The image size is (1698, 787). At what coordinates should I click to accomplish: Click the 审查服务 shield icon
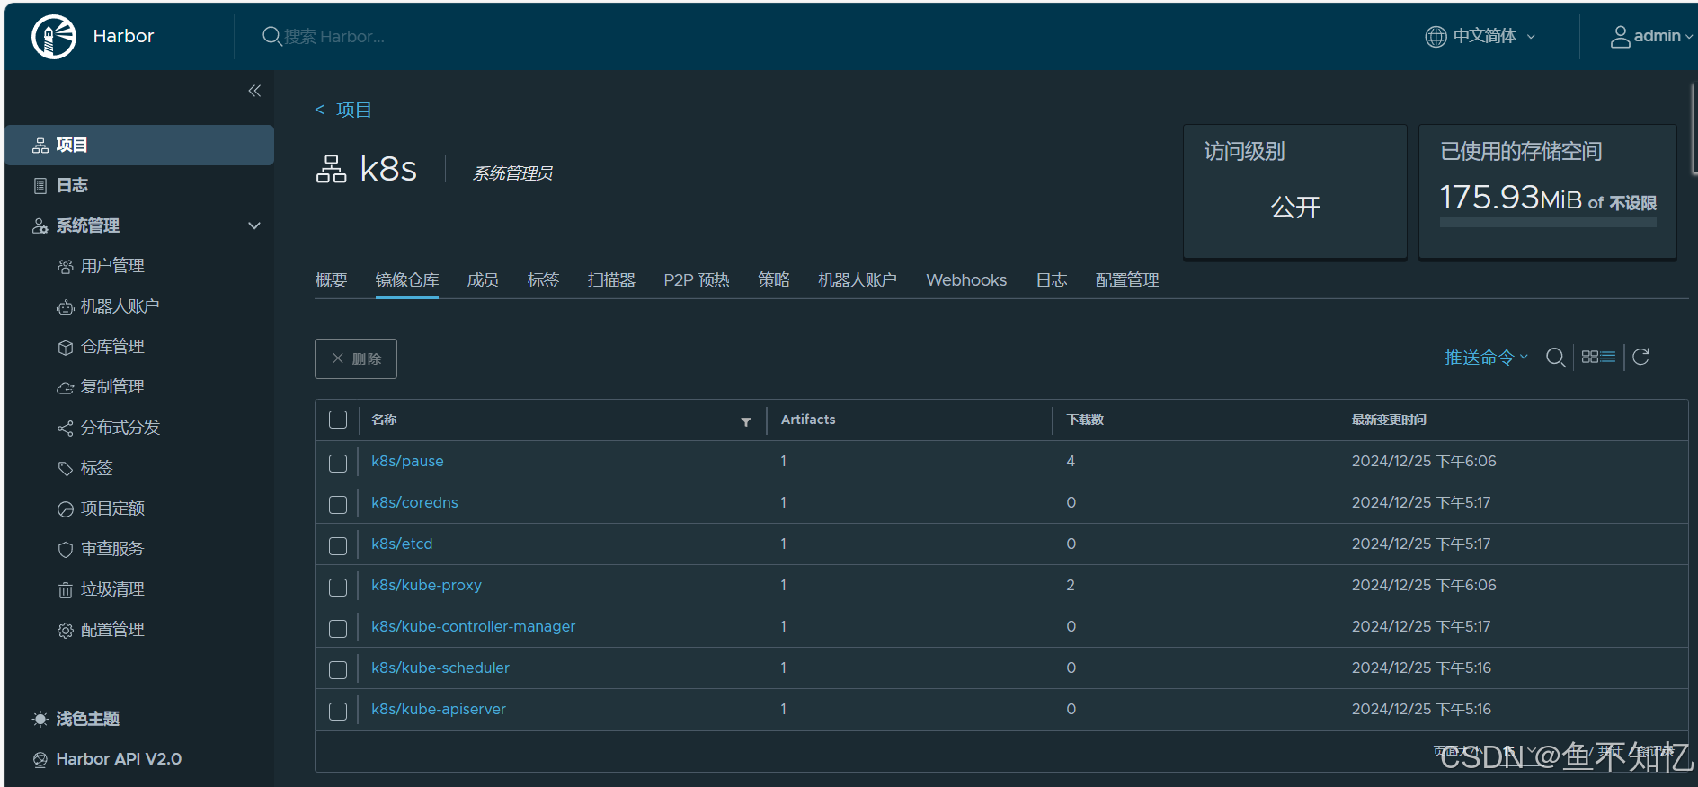pos(65,550)
